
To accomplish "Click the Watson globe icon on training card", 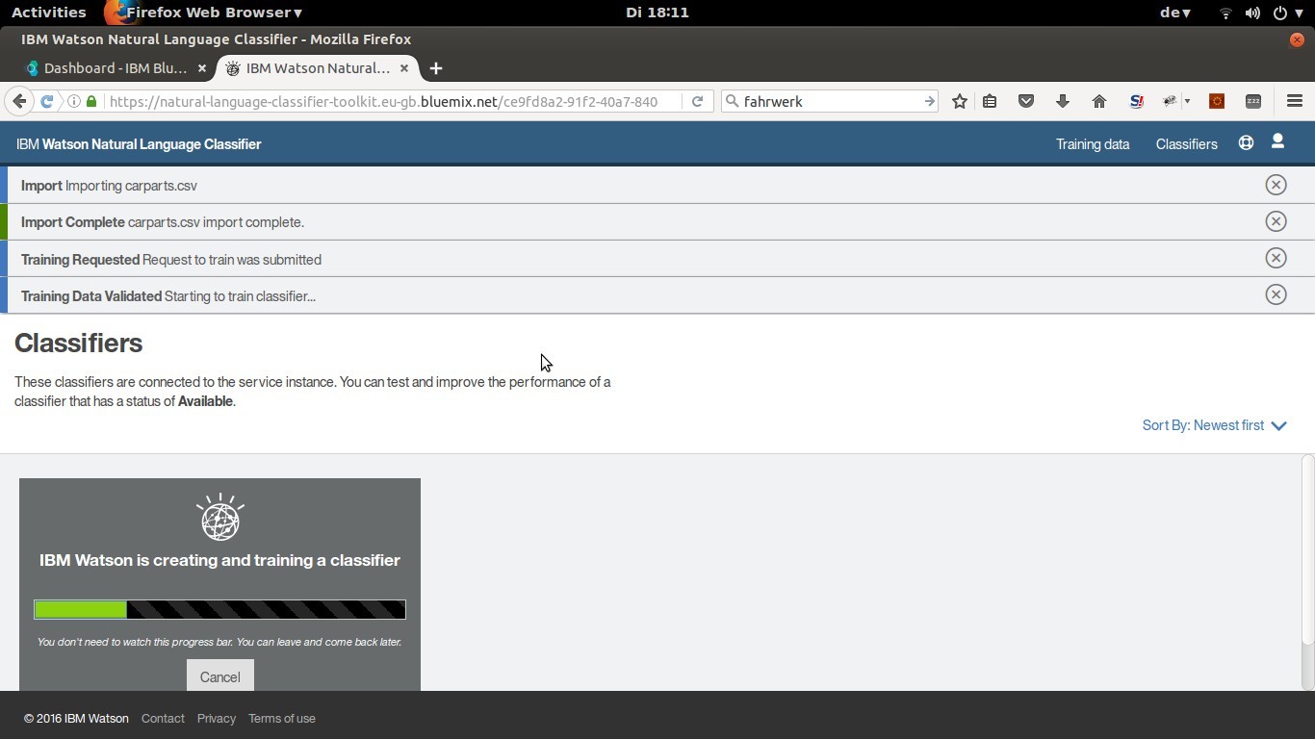I will [x=219, y=517].
